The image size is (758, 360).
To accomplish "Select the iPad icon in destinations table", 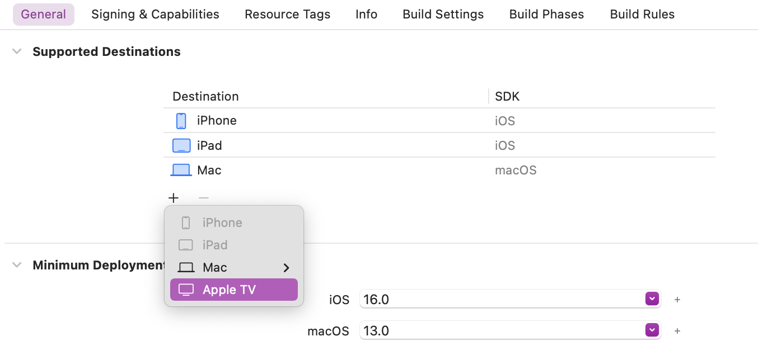I will [181, 145].
